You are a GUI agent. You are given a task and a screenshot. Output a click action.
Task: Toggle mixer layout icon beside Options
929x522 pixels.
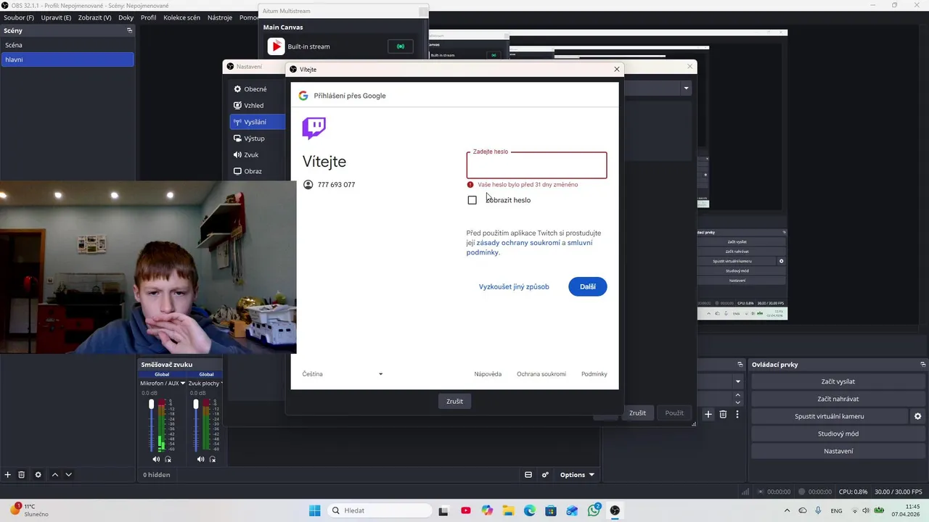click(x=528, y=475)
